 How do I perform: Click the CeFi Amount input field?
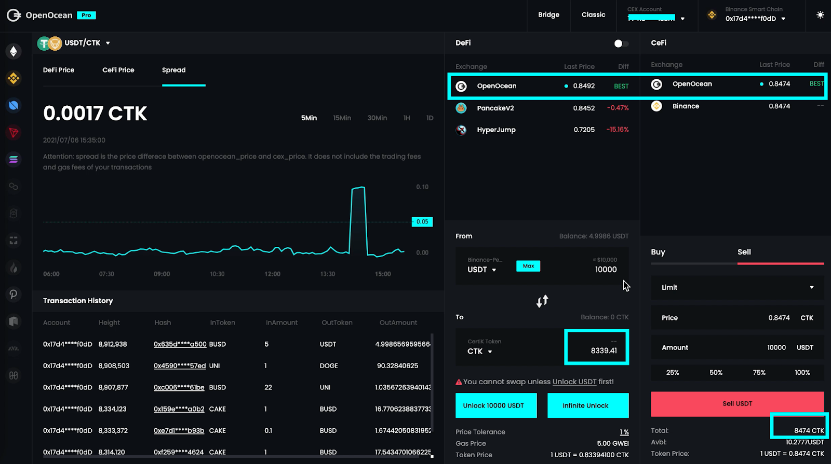(x=738, y=347)
